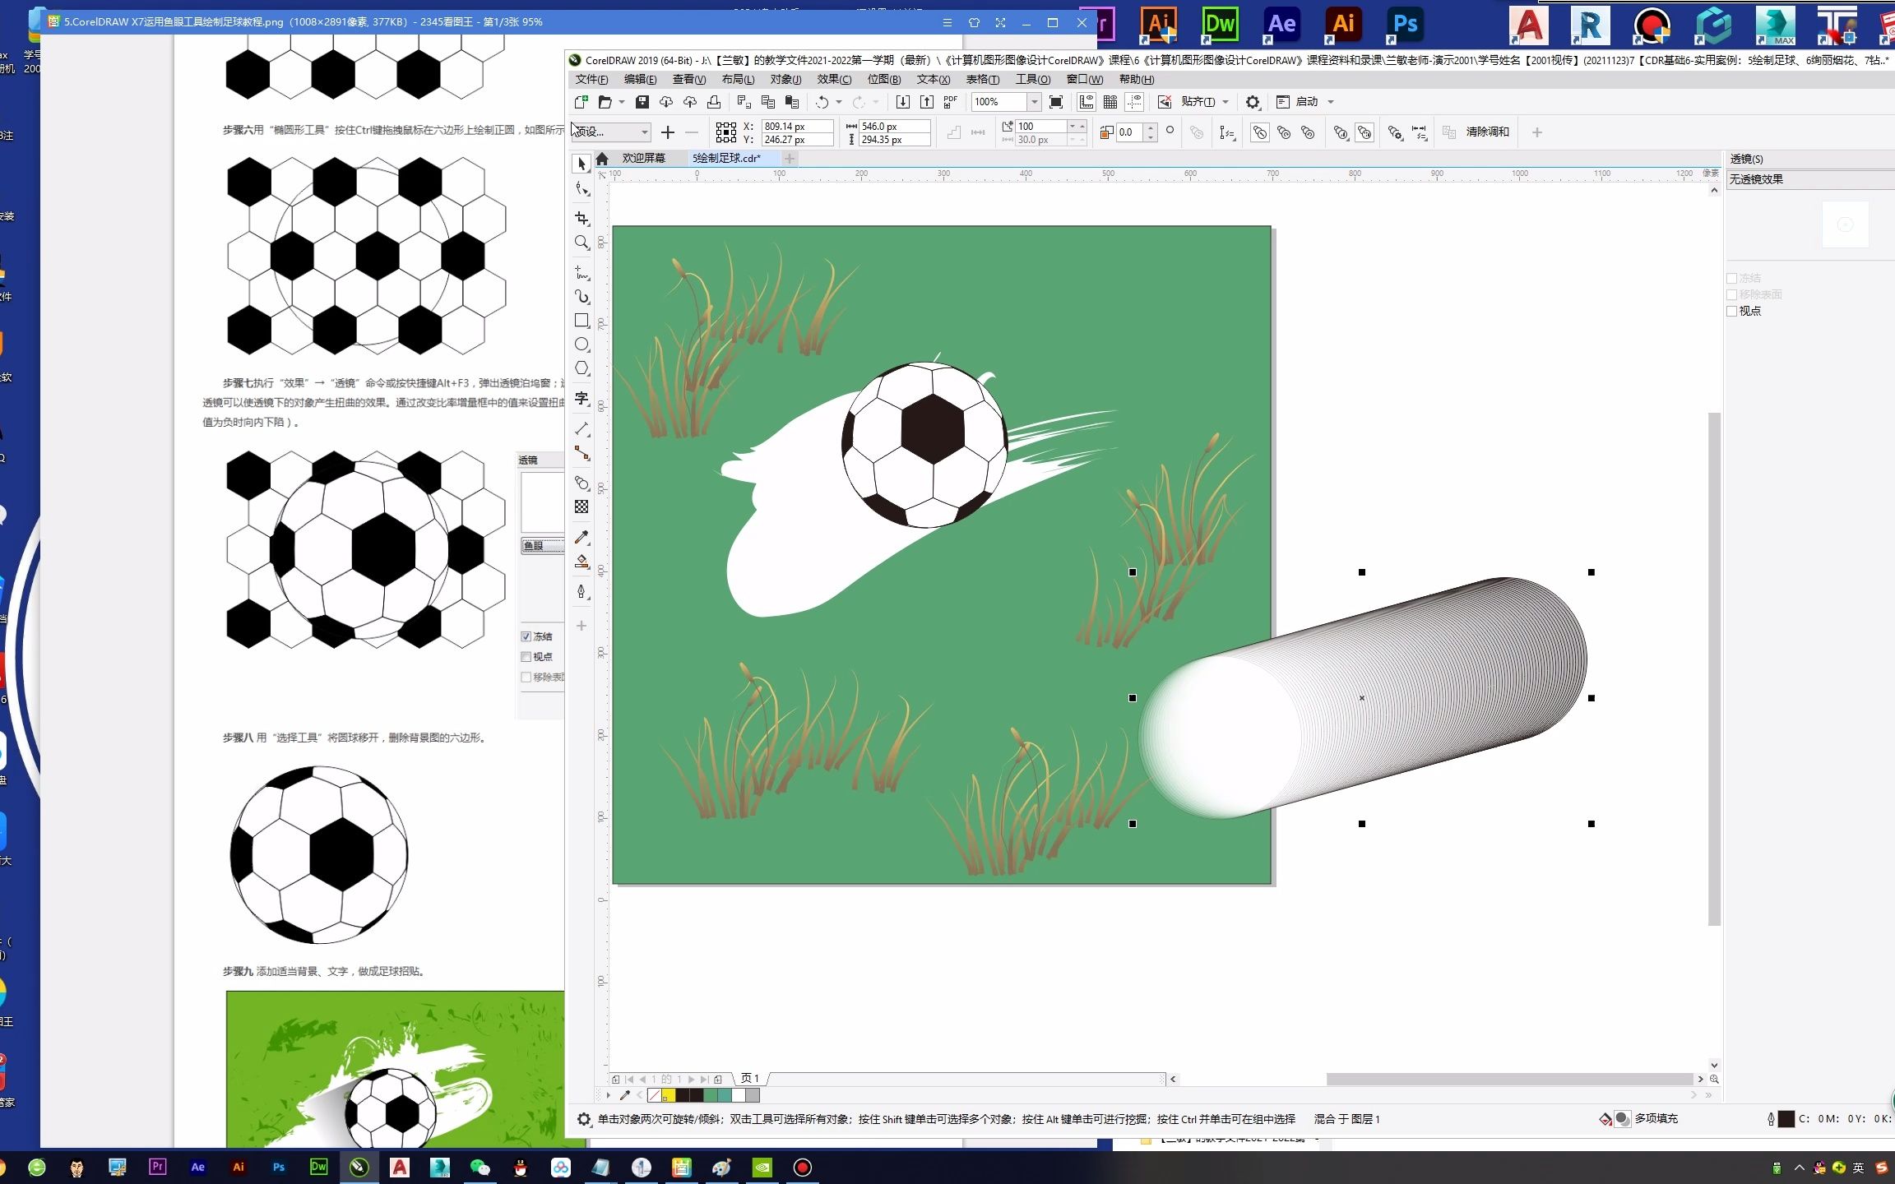The width and height of the screenshot is (1895, 1184).
Task: Toggle the 冻结 checkbox in lens docker
Action: 1731,278
